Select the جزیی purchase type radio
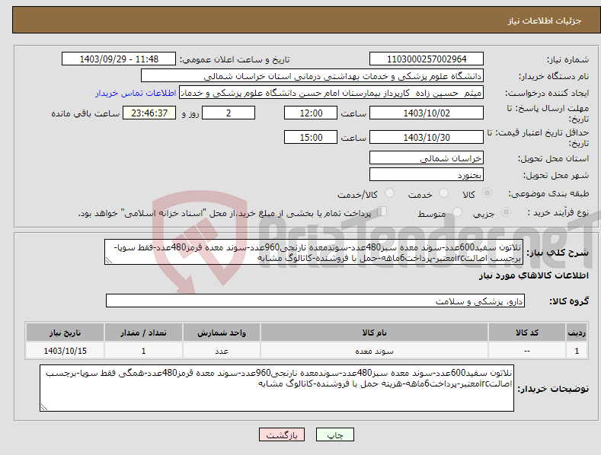Screen dimensions: 601x455 point(506,212)
